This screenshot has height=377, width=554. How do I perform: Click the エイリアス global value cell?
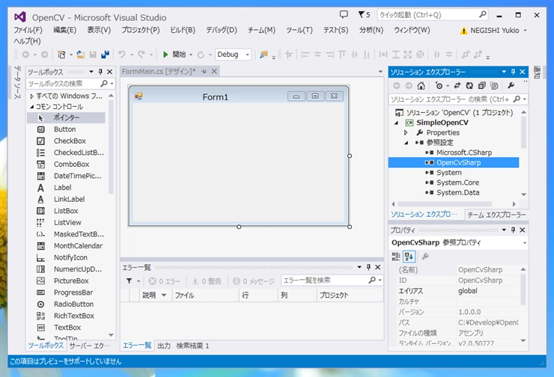[x=487, y=291]
